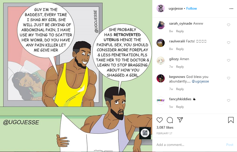Like raulveraiii's comment heart
Viewport: 237px width, 152px height.
[229, 43]
